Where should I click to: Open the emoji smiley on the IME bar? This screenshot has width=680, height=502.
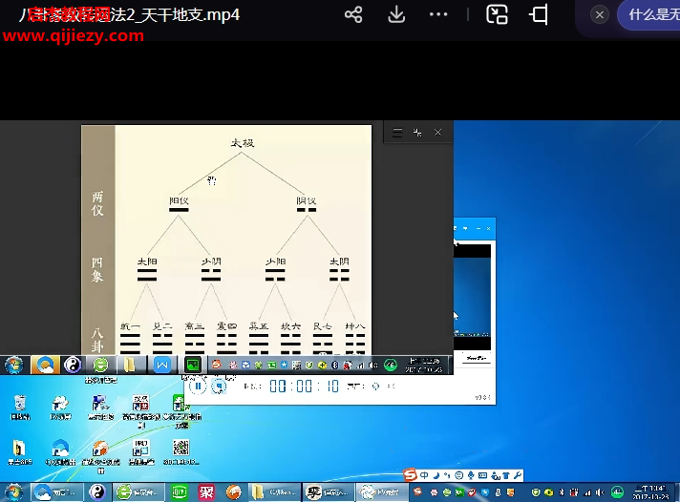point(458,475)
